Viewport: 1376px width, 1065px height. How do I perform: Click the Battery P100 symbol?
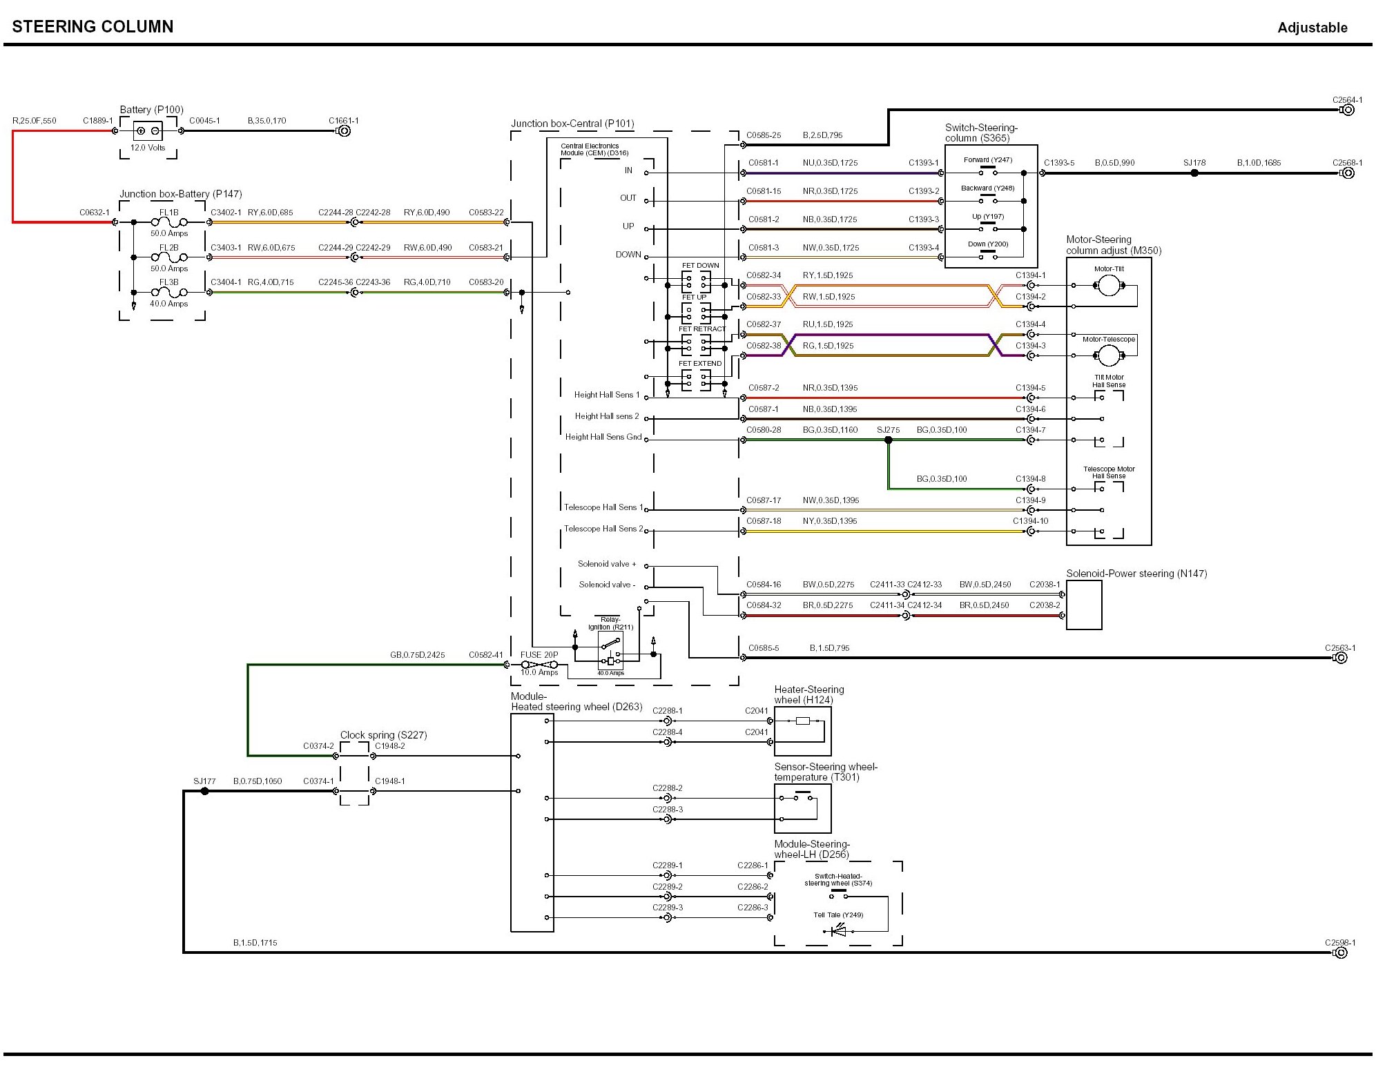[148, 130]
